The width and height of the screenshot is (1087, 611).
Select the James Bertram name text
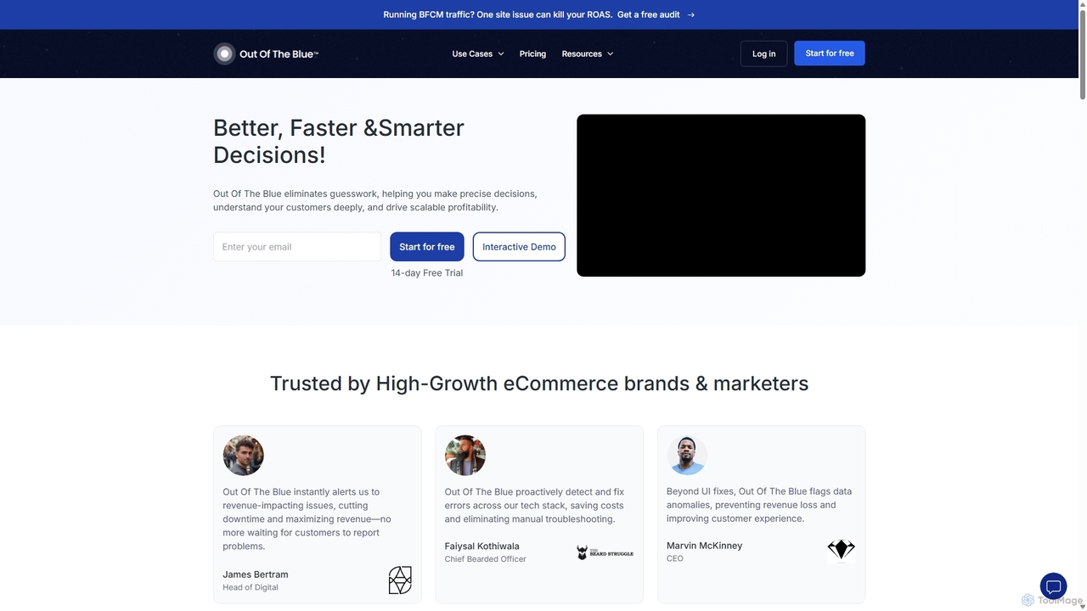(x=256, y=575)
